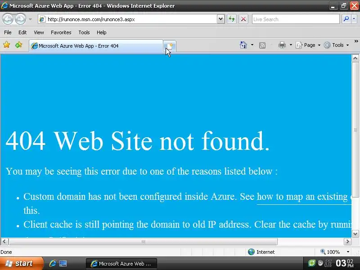Click the Back navigation arrow

click(x=8, y=19)
